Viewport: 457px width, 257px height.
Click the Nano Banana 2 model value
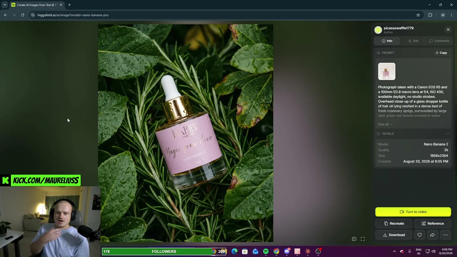(436, 144)
